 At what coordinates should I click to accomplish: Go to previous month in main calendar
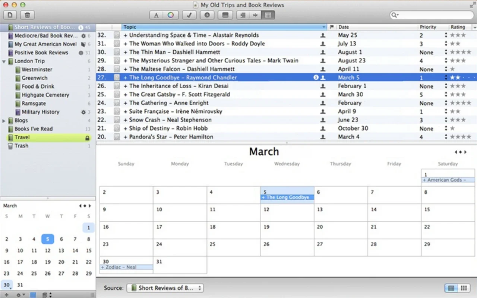click(456, 152)
